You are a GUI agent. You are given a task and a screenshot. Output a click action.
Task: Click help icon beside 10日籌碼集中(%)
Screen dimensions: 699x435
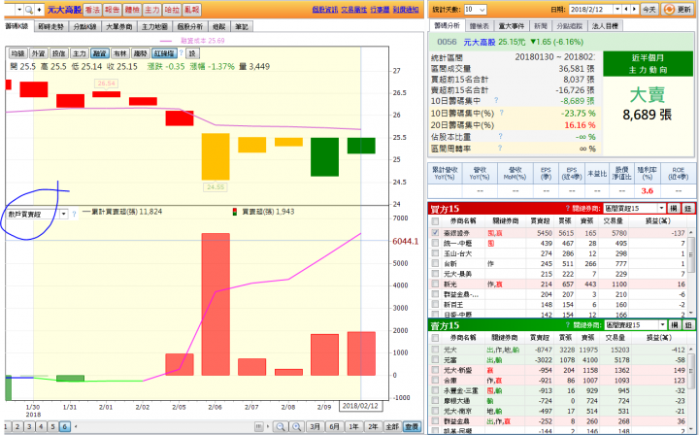coord(502,114)
